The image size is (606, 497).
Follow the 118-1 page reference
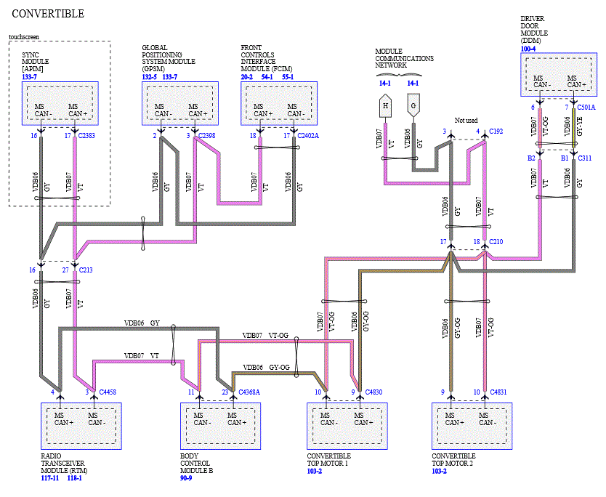point(75,478)
